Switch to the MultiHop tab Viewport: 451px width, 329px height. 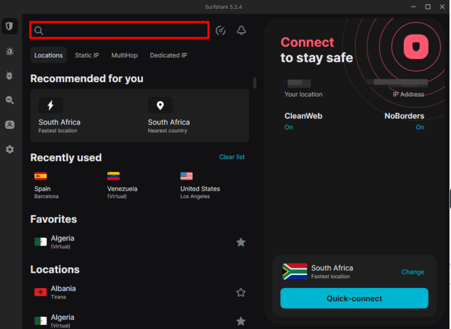pyautogui.click(x=124, y=56)
